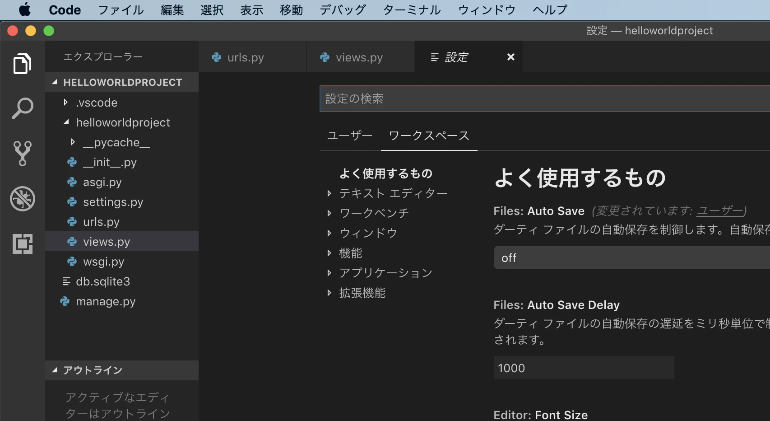The width and height of the screenshot is (770, 421).
Task: Switch to the views.py editor tab
Action: tap(359, 57)
